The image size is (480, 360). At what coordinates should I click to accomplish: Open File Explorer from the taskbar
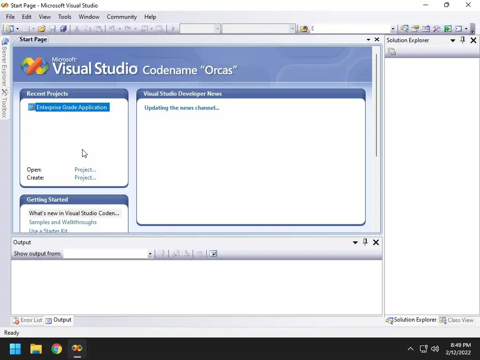pos(36,348)
